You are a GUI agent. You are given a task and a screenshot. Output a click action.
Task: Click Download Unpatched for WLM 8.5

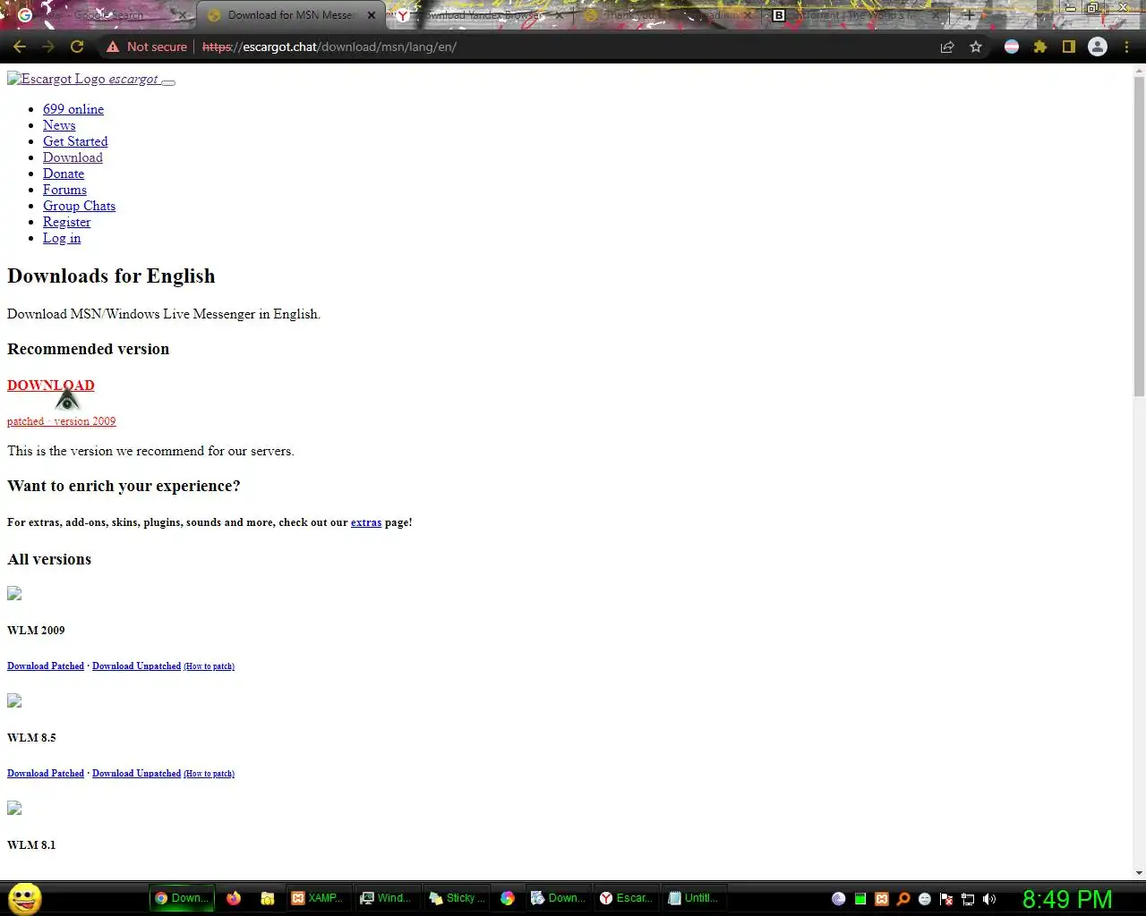[x=136, y=774]
